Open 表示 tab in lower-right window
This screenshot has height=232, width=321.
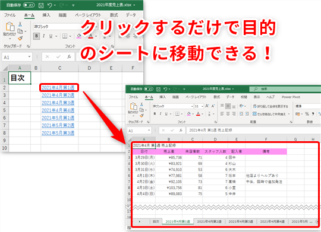[257, 97]
